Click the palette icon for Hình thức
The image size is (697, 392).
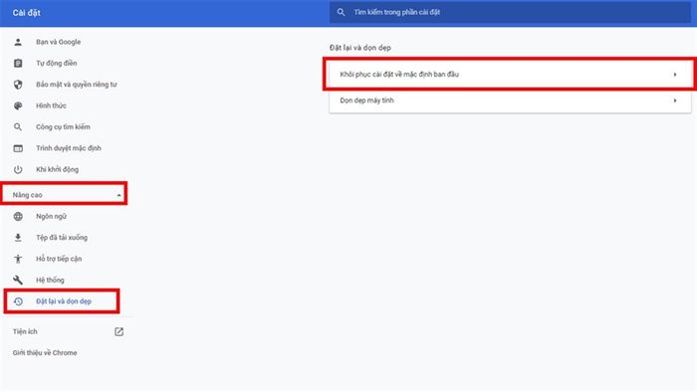tap(18, 105)
